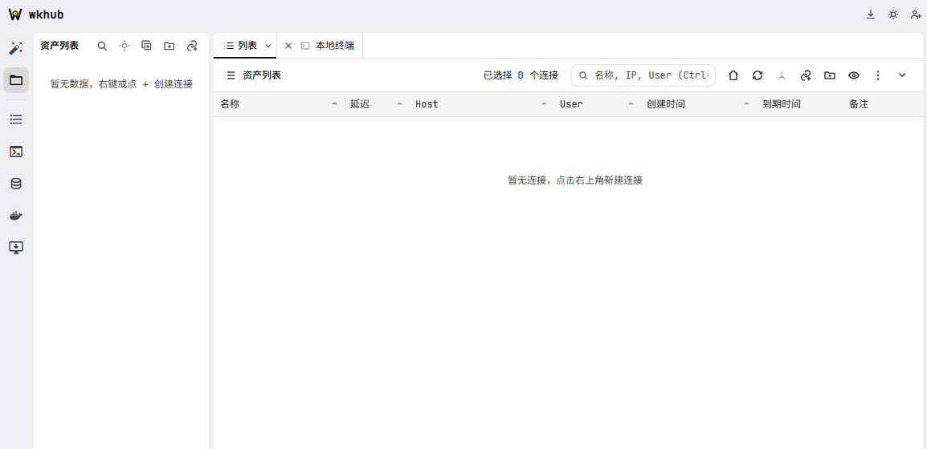Click the home icon in list toolbar
The height and width of the screenshot is (449, 927).
pyautogui.click(x=733, y=75)
